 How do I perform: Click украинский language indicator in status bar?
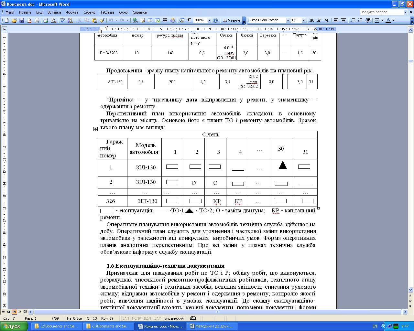coord(174,318)
